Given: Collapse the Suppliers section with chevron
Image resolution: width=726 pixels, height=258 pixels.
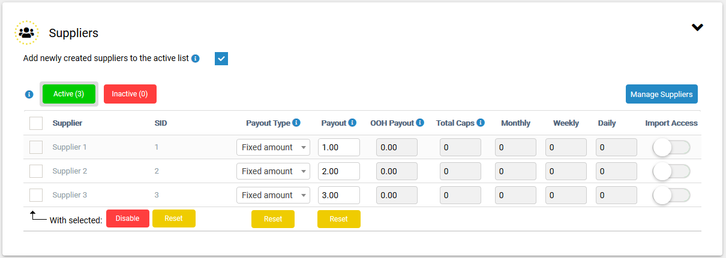Looking at the screenshot, I should click(x=697, y=28).
